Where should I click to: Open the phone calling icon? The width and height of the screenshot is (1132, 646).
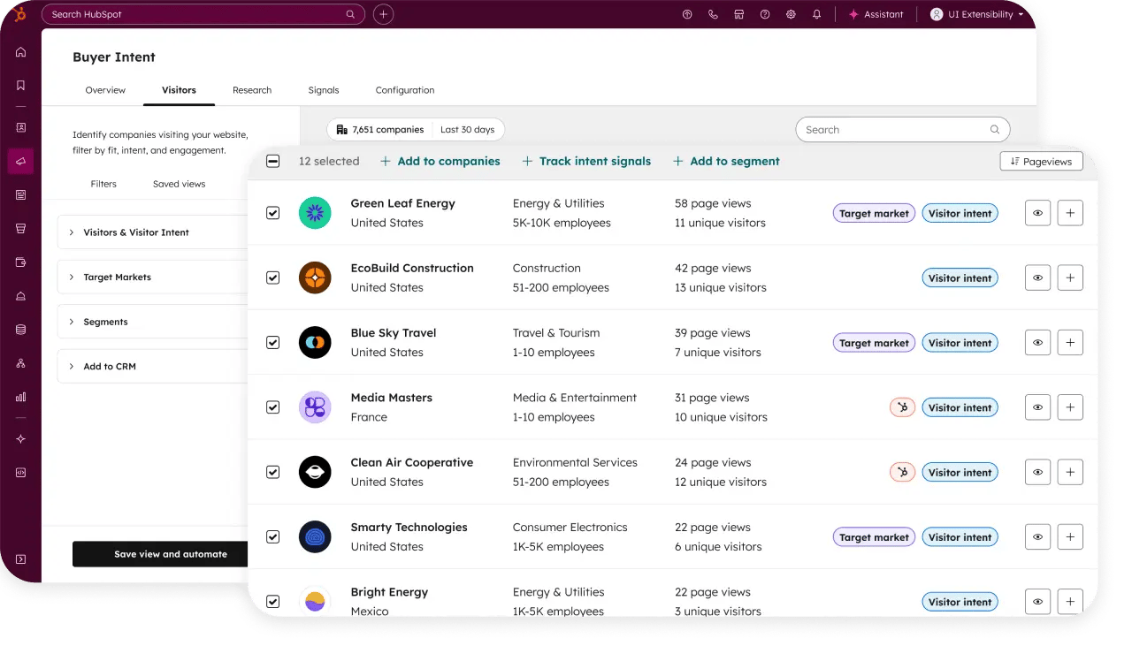tap(713, 14)
